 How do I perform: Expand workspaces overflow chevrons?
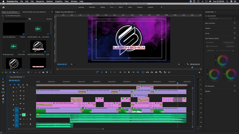pos(162,7)
